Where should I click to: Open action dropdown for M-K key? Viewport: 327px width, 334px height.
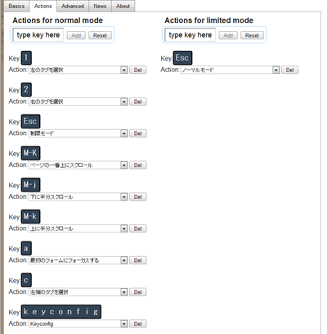[78, 165]
